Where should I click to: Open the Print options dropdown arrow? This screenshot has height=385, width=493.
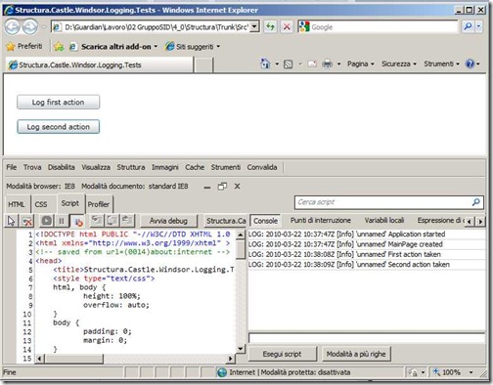(339, 64)
